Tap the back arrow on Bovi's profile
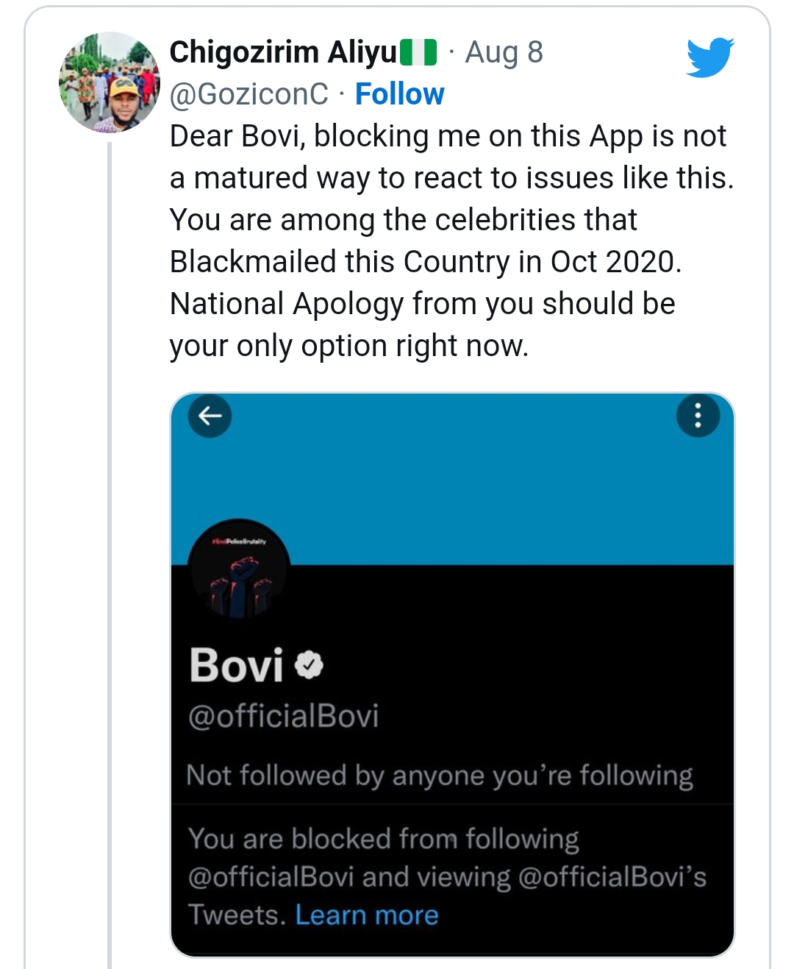This screenshot has height=969, width=794. 210,416
